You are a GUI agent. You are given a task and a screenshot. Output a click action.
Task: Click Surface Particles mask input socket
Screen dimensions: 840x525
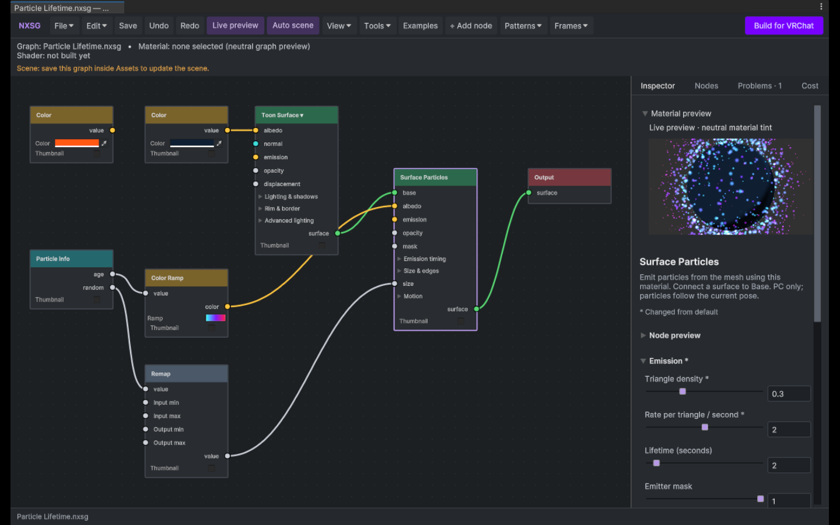point(395,246)
